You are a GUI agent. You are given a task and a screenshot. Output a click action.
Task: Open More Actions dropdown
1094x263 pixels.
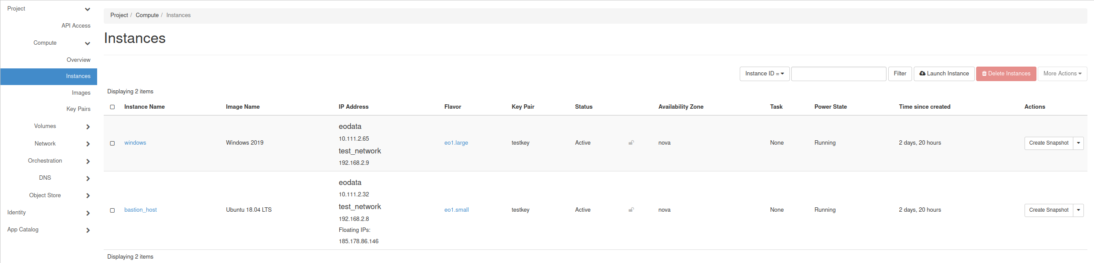point(1062,74)
